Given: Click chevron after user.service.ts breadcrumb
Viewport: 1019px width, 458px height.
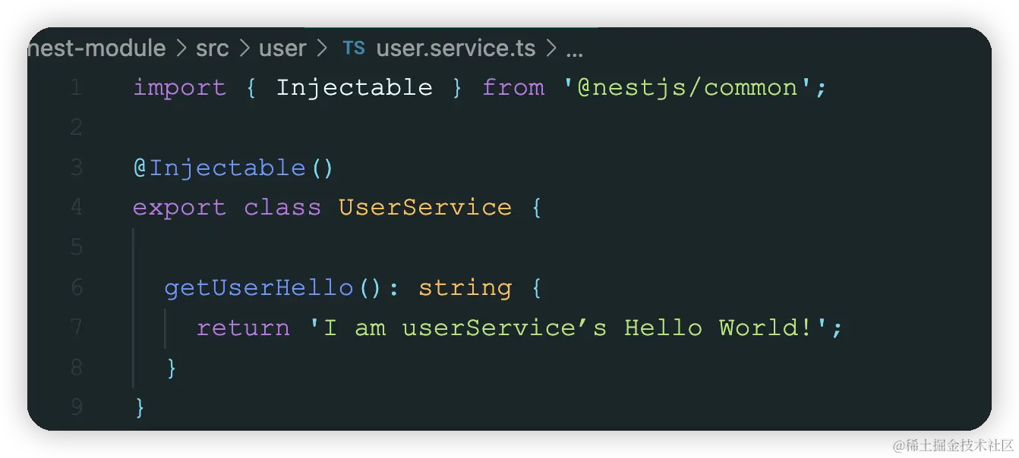Looking at the screenshot, I should coord(551,49).
